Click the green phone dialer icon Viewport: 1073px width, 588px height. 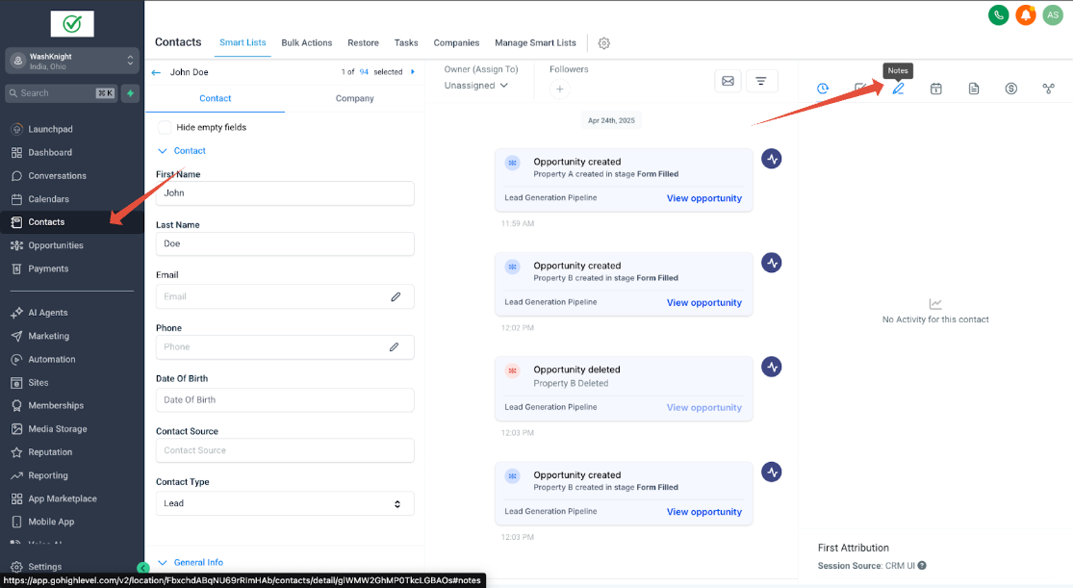(x=999, y=15)
